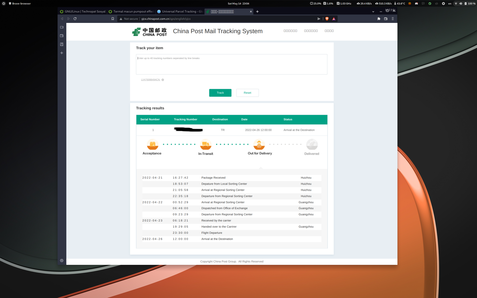Open Brave Wallet from the toolbar
The width and height of the screenshot is (477, 298).
[386, 19]
